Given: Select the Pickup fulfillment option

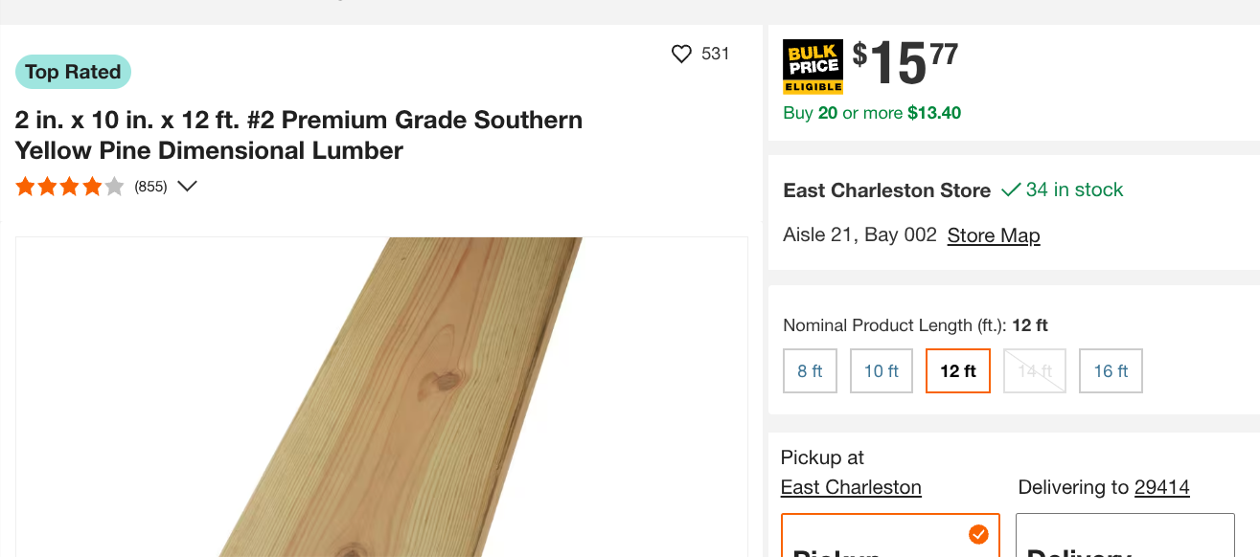Looking at the screenshot, I should click(890, 541).
